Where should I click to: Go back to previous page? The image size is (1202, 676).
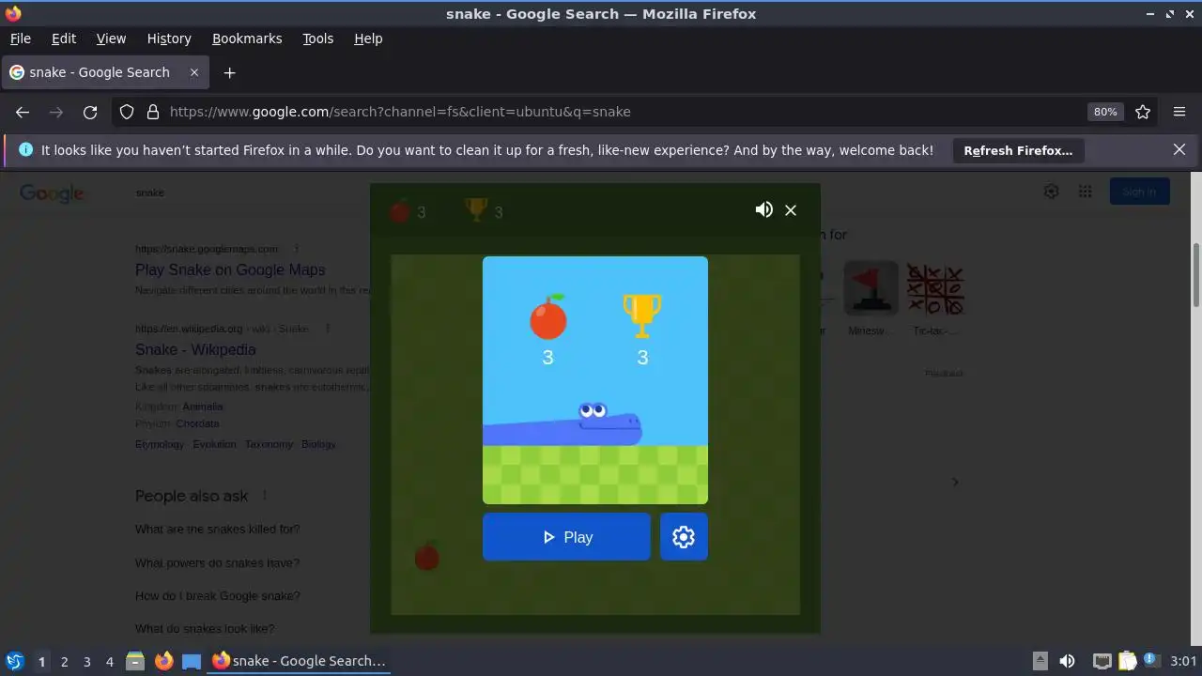(23, 112)
